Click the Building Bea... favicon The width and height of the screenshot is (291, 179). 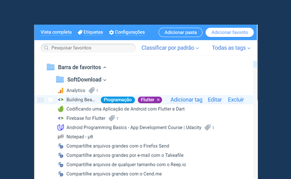(x=61, y=100)
